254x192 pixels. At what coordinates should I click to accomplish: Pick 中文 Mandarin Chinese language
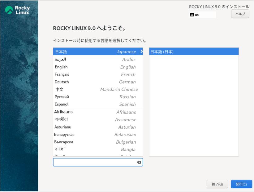point(98,89)
